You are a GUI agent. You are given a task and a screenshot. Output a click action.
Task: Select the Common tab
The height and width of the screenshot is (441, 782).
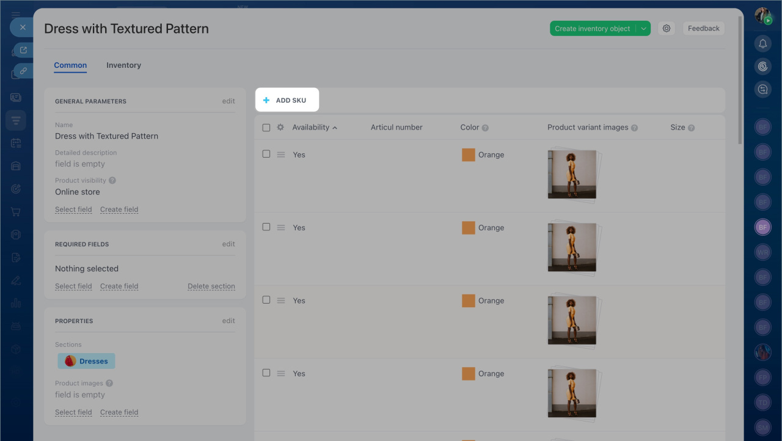70,65
